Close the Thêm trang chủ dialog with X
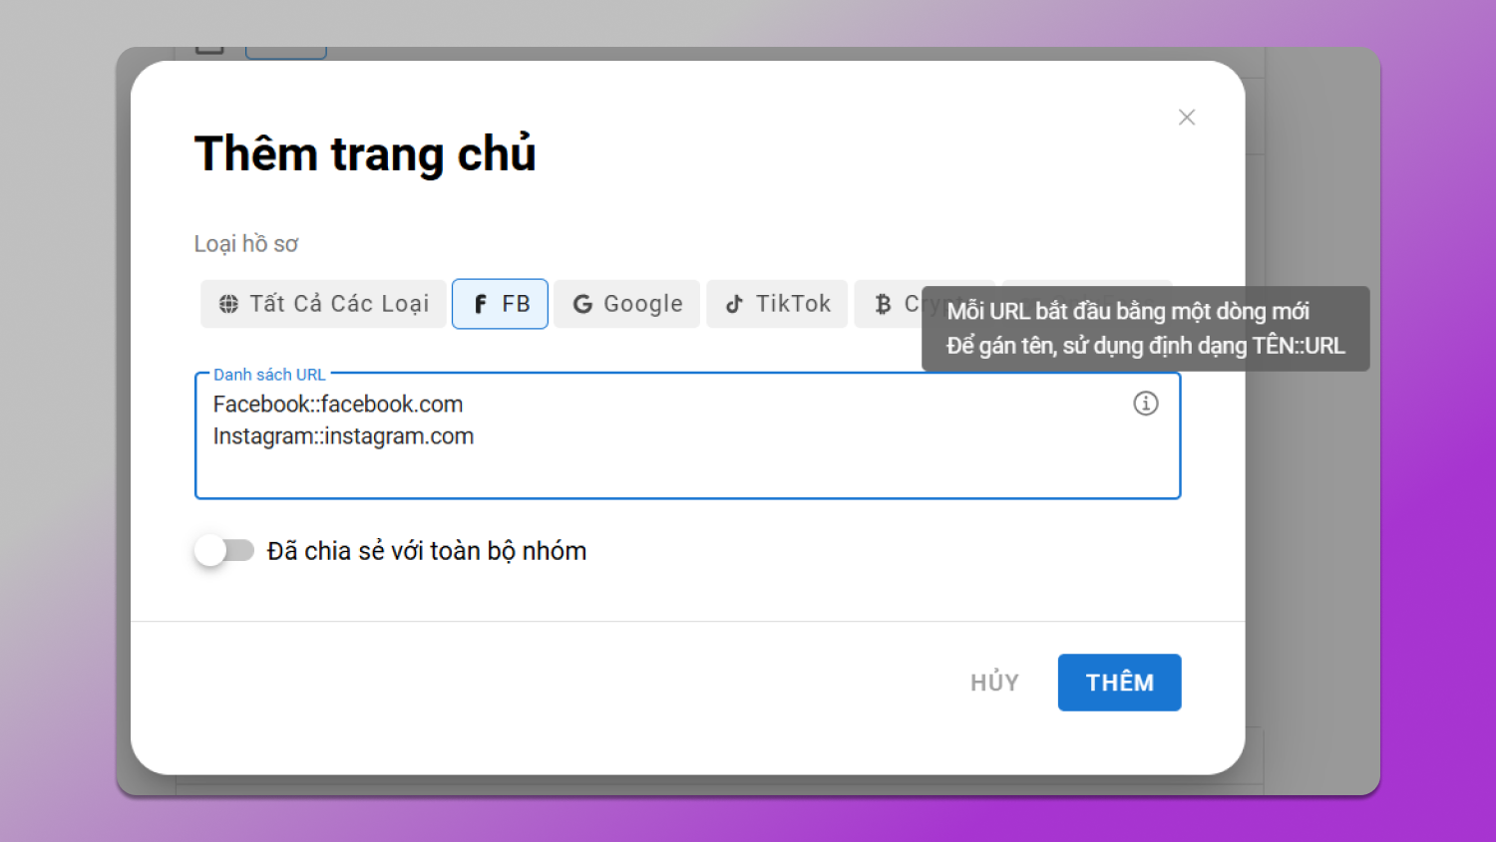 coord(1186,118)
